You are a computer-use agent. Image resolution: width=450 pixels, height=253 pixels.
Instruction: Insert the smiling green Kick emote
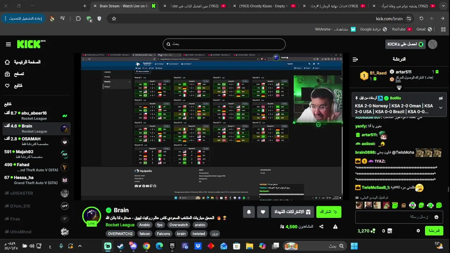pyautogui.click(x=439, y=205)
